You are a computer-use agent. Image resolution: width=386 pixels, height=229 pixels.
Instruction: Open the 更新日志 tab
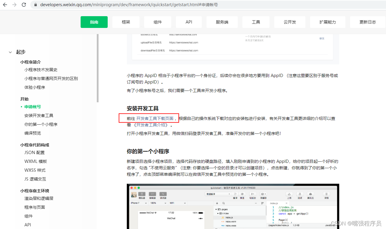[368, 22]
